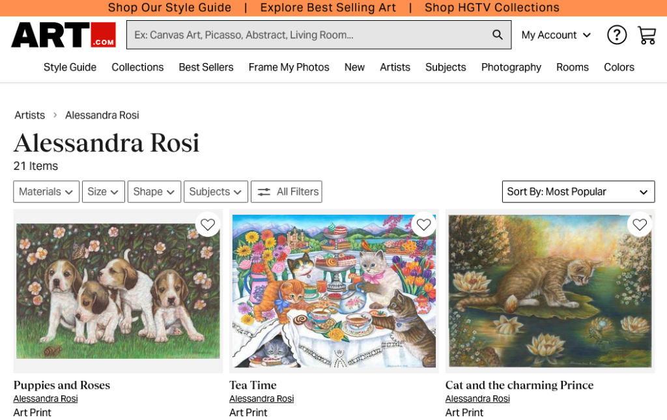Open the Colors navigation item

pyautogui.click(x=618, y=67)
